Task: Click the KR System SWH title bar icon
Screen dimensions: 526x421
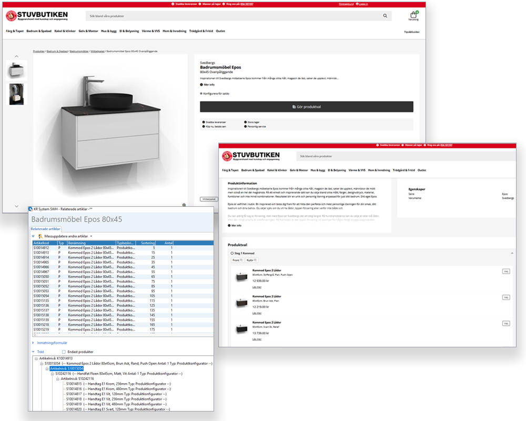Action: pos(31,209)
